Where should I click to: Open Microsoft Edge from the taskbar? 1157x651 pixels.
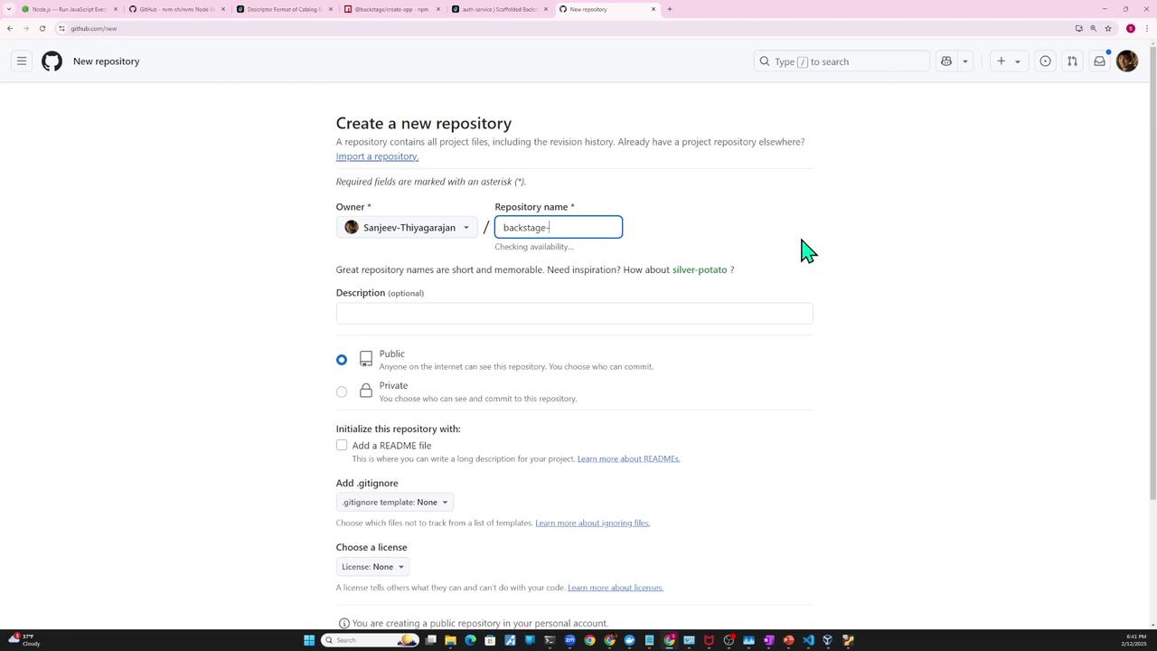[x=470, y=640]
